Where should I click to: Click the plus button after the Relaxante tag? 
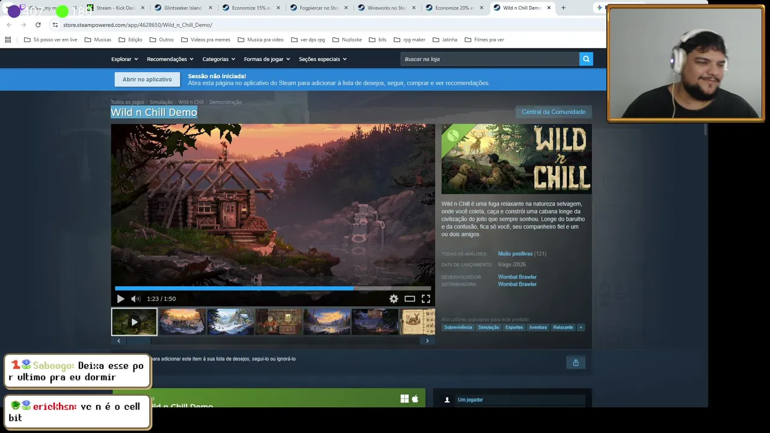pos(581,327)
